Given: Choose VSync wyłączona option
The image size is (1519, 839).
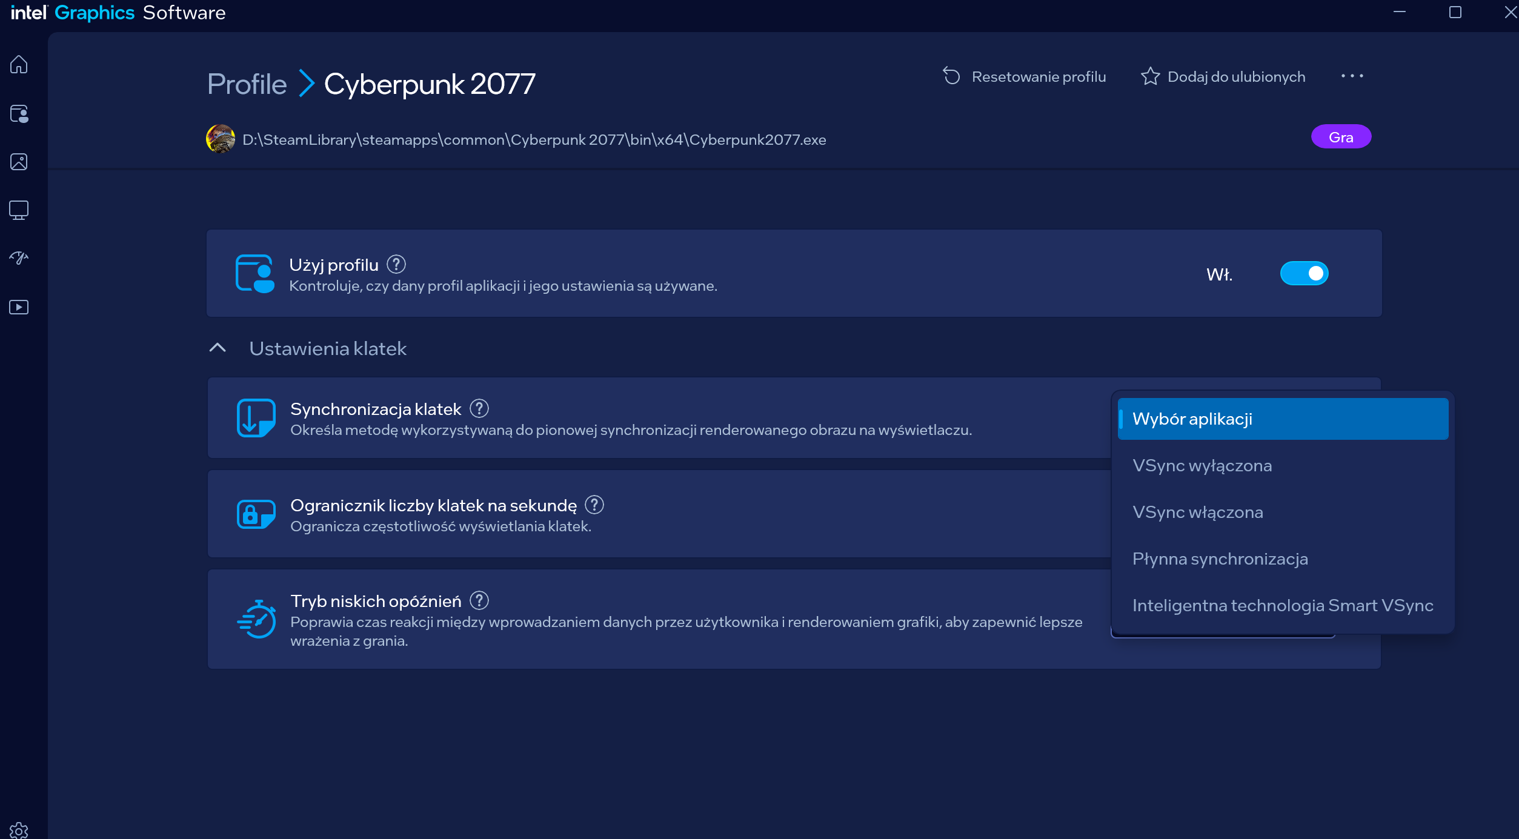Looking at the screenshot, I should tap(1202, 465).
